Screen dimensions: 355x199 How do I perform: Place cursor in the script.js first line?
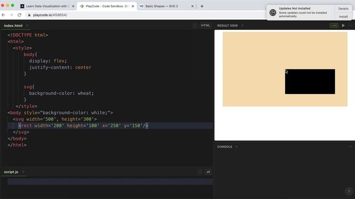pyautogui.click(x=110, y=182)
